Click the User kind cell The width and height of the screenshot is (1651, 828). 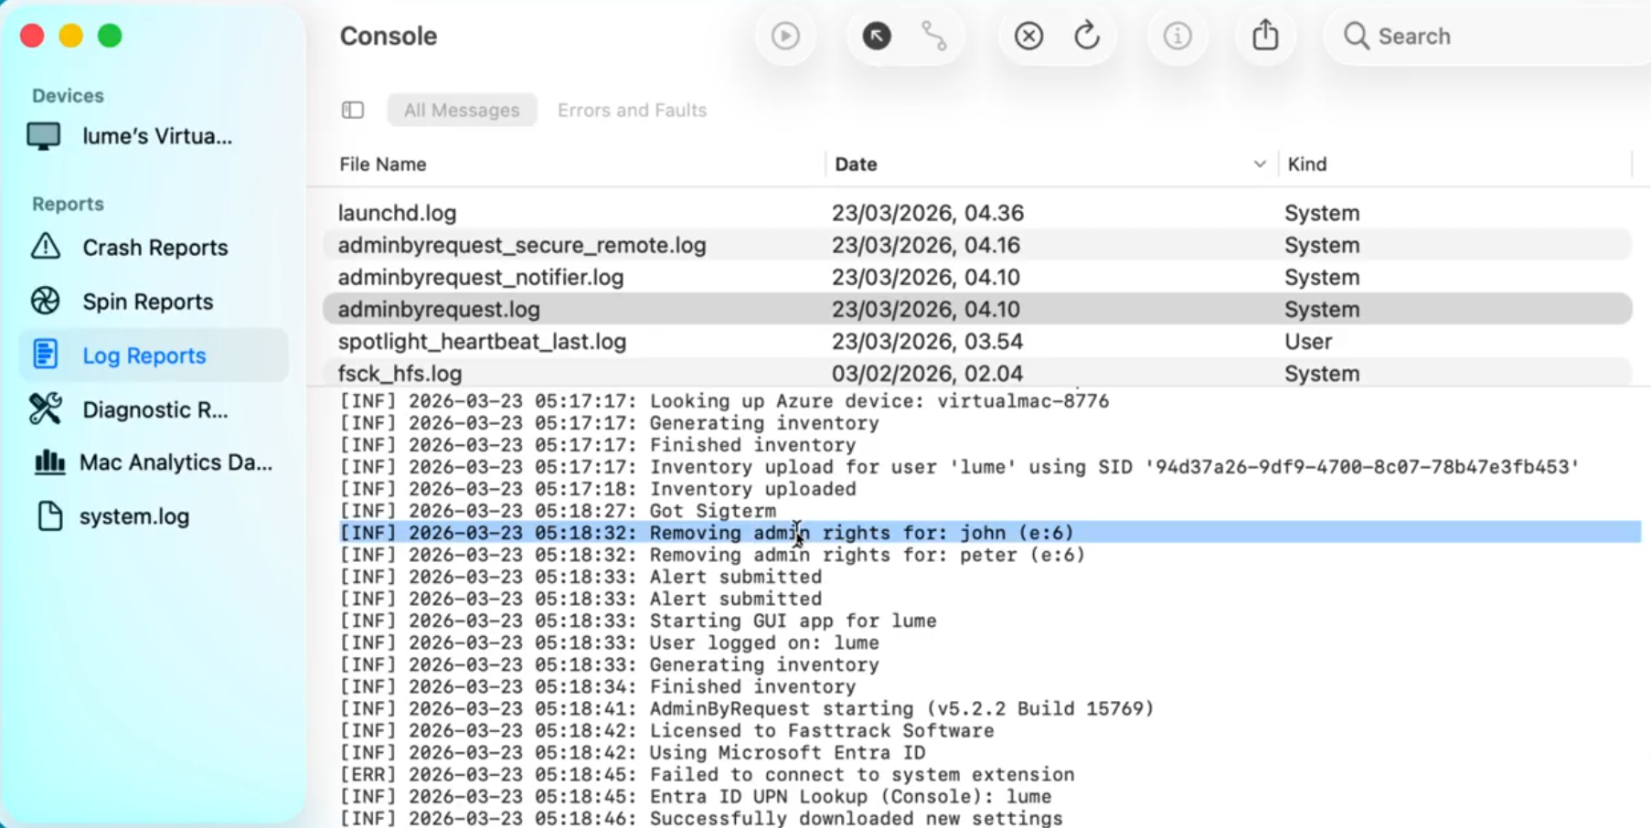(1308, 342)
